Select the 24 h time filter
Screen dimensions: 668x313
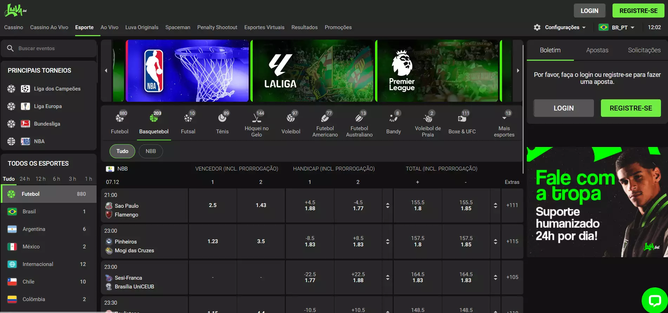25,179
